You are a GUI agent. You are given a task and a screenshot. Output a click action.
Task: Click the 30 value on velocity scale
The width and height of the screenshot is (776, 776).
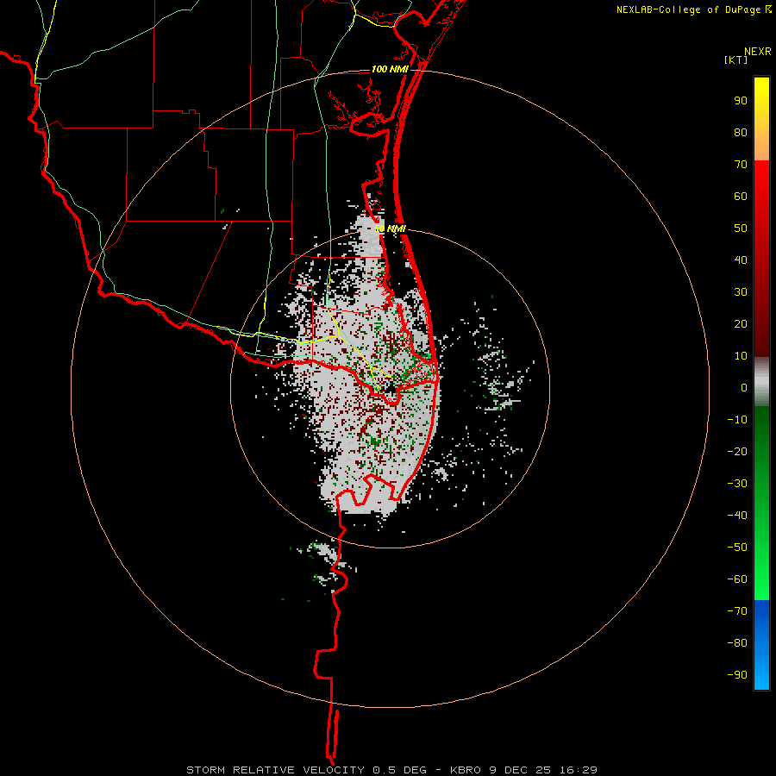pos(741,292)
